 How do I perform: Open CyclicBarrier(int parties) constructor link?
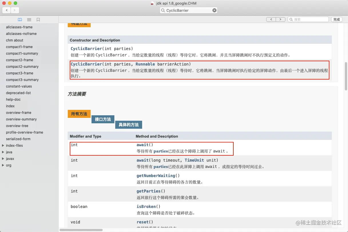coord(86,49)
